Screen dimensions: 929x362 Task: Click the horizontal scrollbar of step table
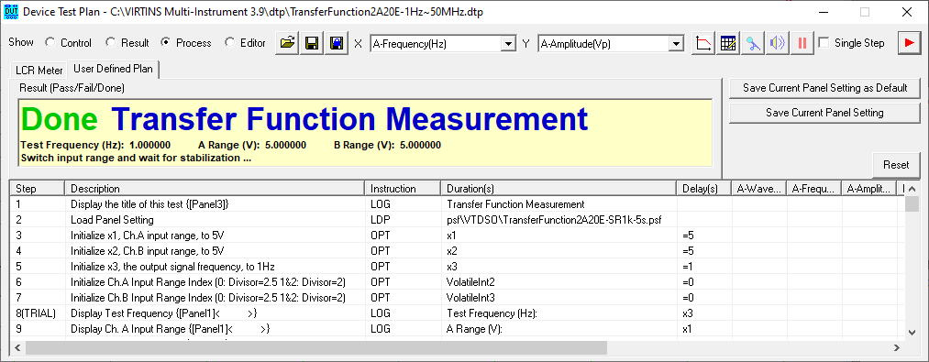tap(316, 347)
